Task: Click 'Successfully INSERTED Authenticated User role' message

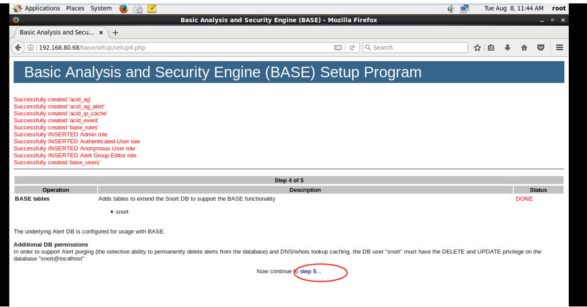Action: 77,142
